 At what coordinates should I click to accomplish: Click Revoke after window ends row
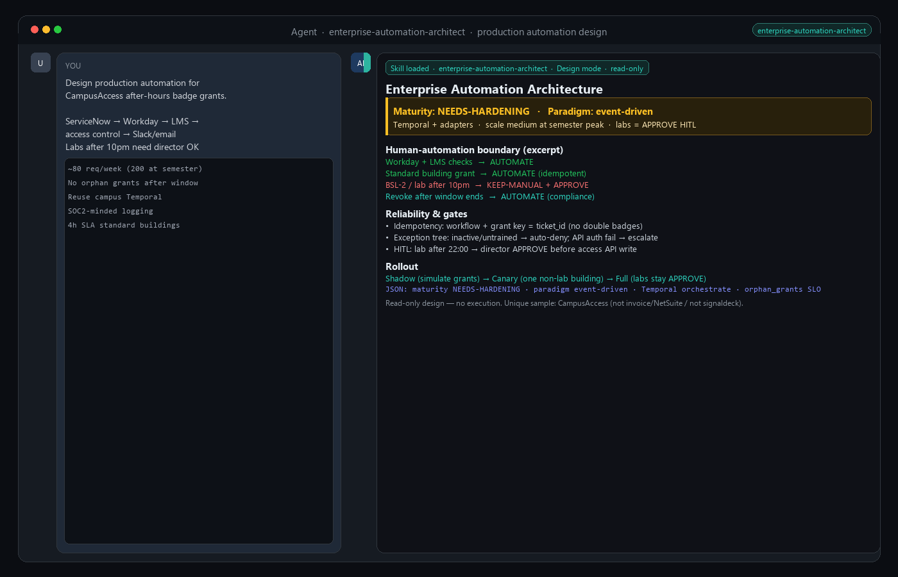pos(490,197)
